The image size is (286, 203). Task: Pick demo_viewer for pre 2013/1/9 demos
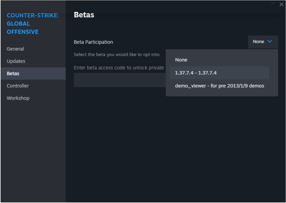coord(219,86)
